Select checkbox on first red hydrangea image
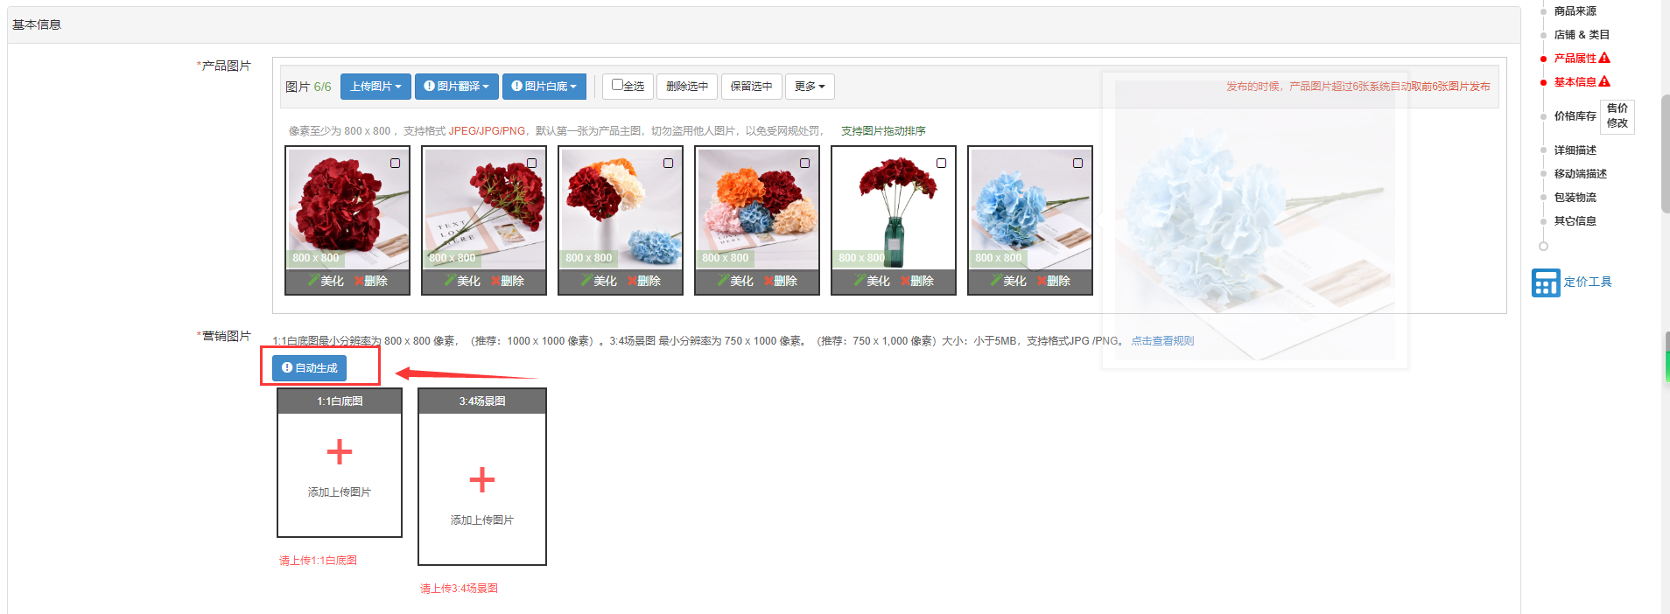The width and height of the screenshot is (1670, 614). [396, 164]
